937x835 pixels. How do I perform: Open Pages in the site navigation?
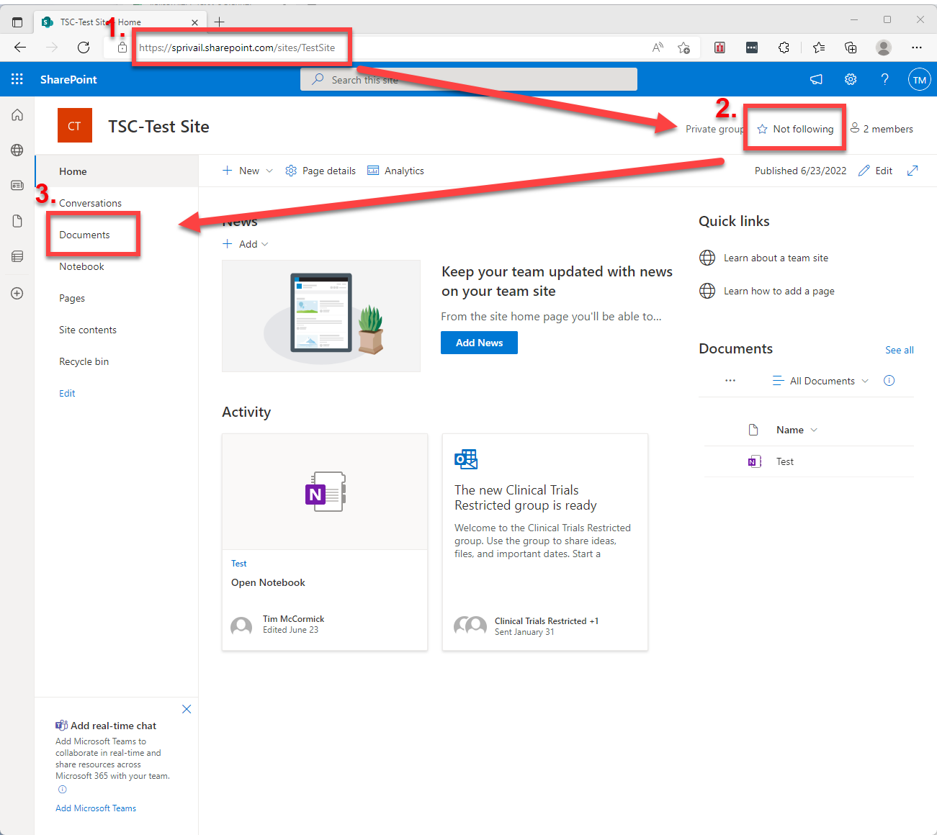(x=72, y=298)
